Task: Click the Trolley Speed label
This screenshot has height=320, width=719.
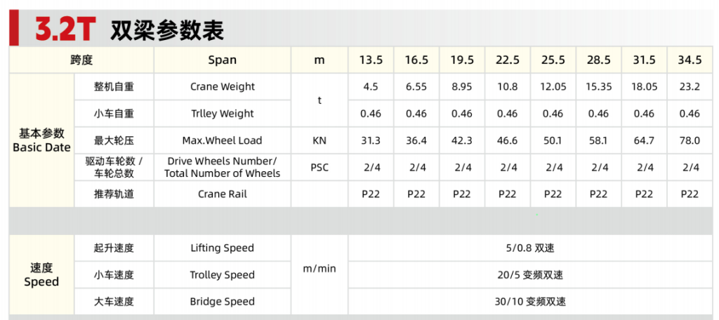Action: (223, 275)
